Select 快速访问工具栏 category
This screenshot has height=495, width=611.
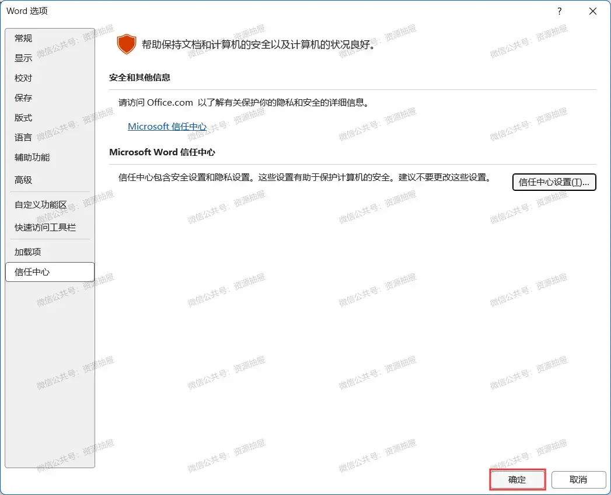pos(50,227)
